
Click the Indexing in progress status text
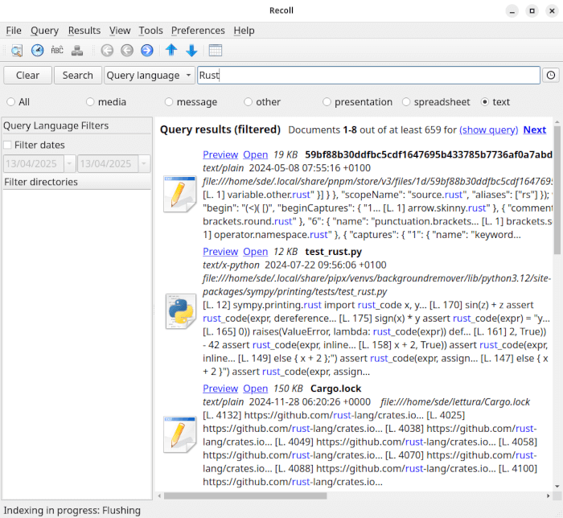point(72,510)
